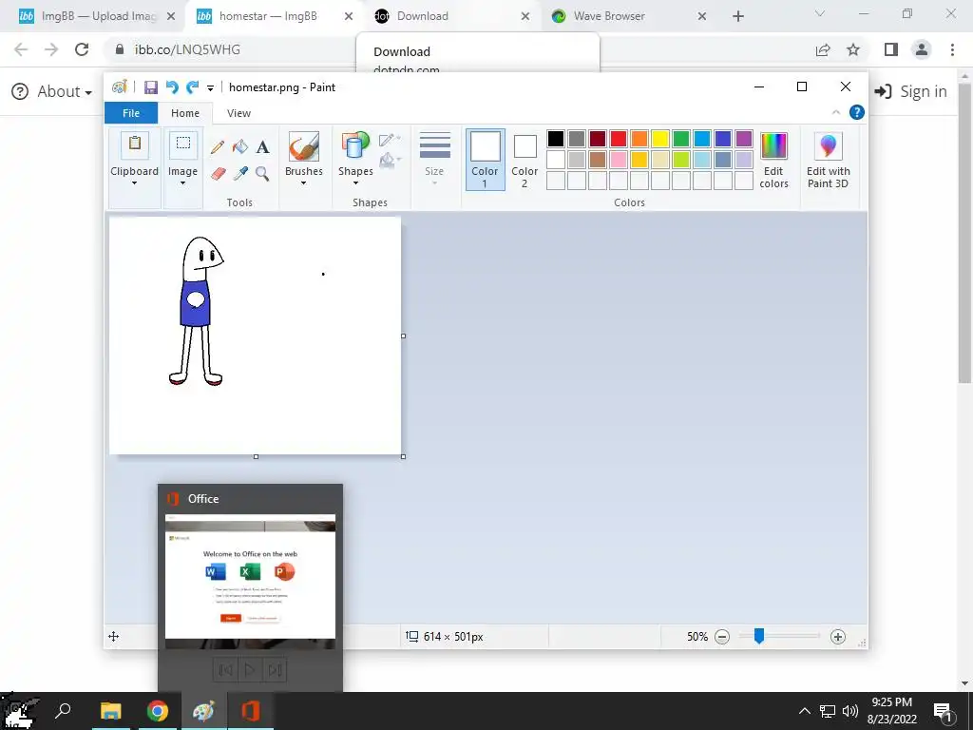
Task: Open a new browser tab
Action: click(x=737, y=17)
